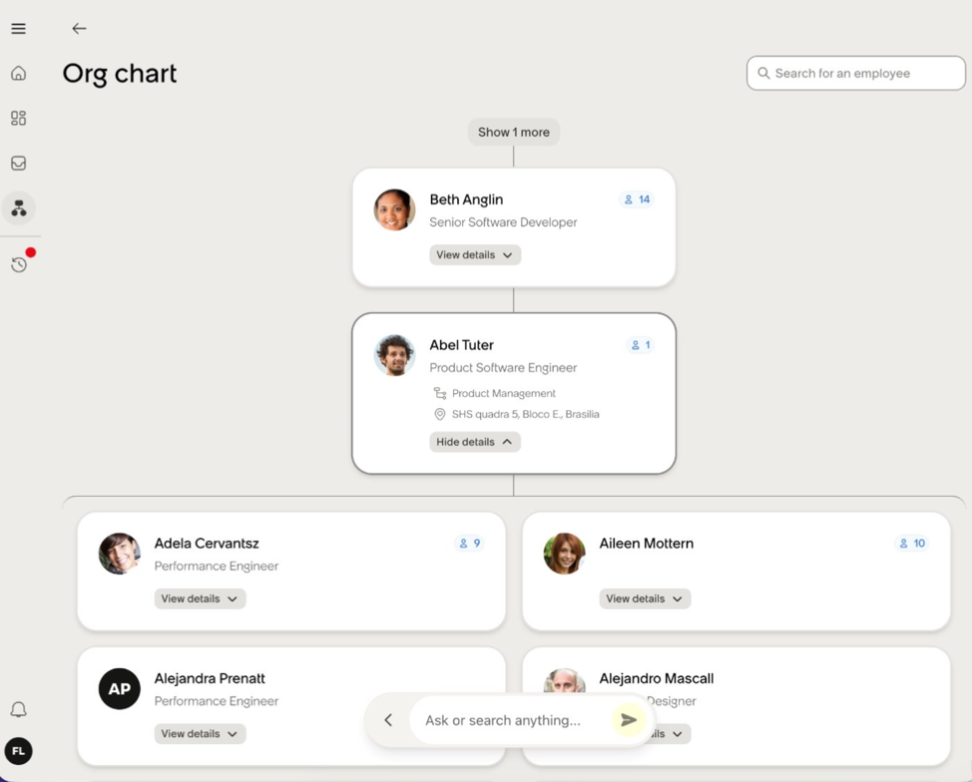Click the Search for an employee field
Image resolution: width=972 pixels, height=782 pixels.
tap(855, 73)
